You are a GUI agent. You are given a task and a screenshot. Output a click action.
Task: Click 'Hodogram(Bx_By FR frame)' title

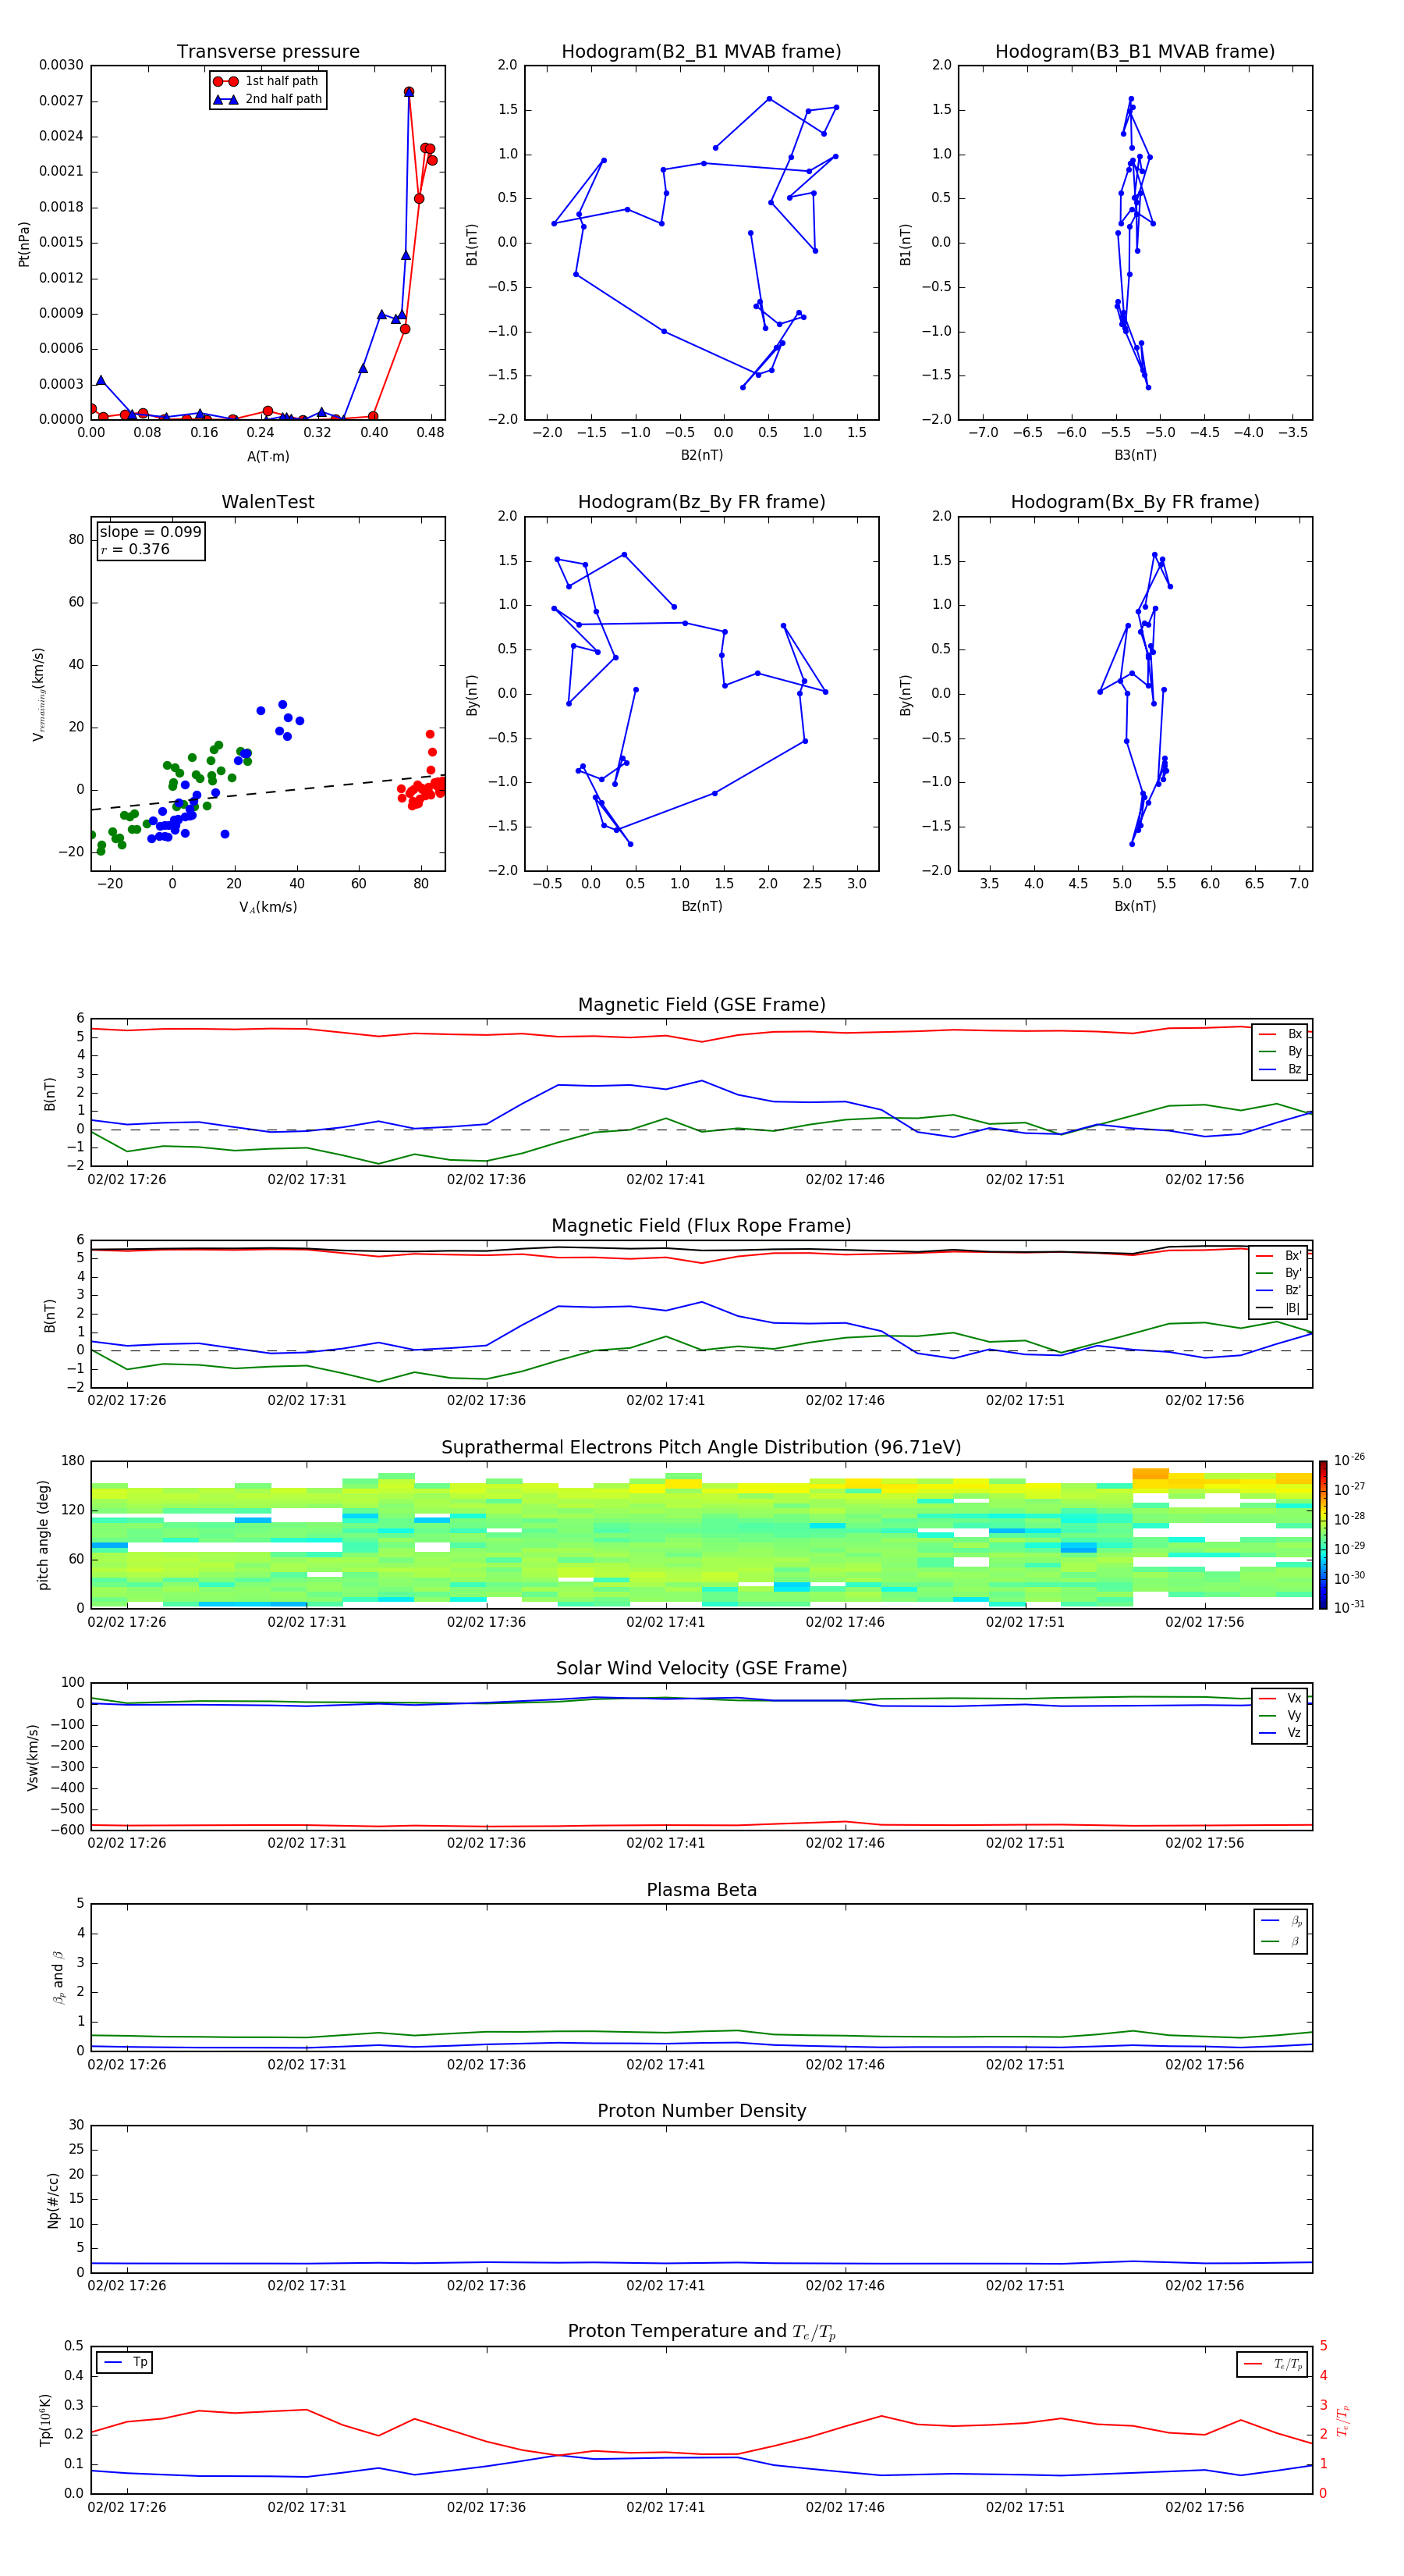(x=1135, y=502)
